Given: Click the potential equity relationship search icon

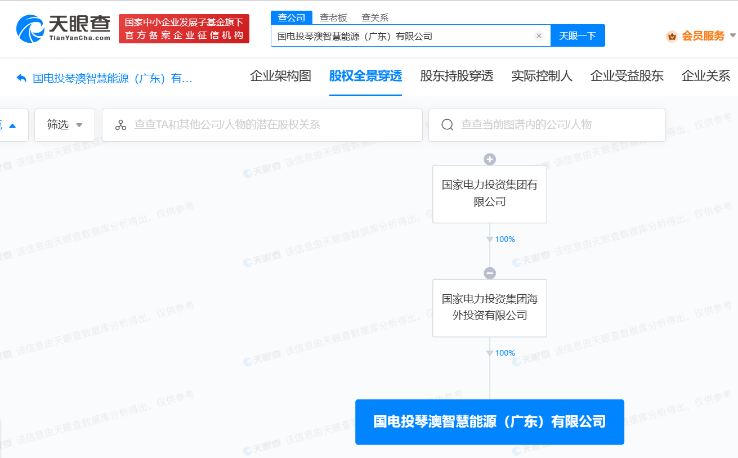Looking at the screenshot, I should click(120, 125).
